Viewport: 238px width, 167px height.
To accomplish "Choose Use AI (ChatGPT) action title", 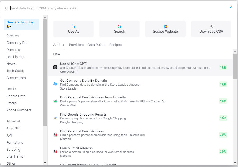I will pyautogui.click(x=74, y=64).
